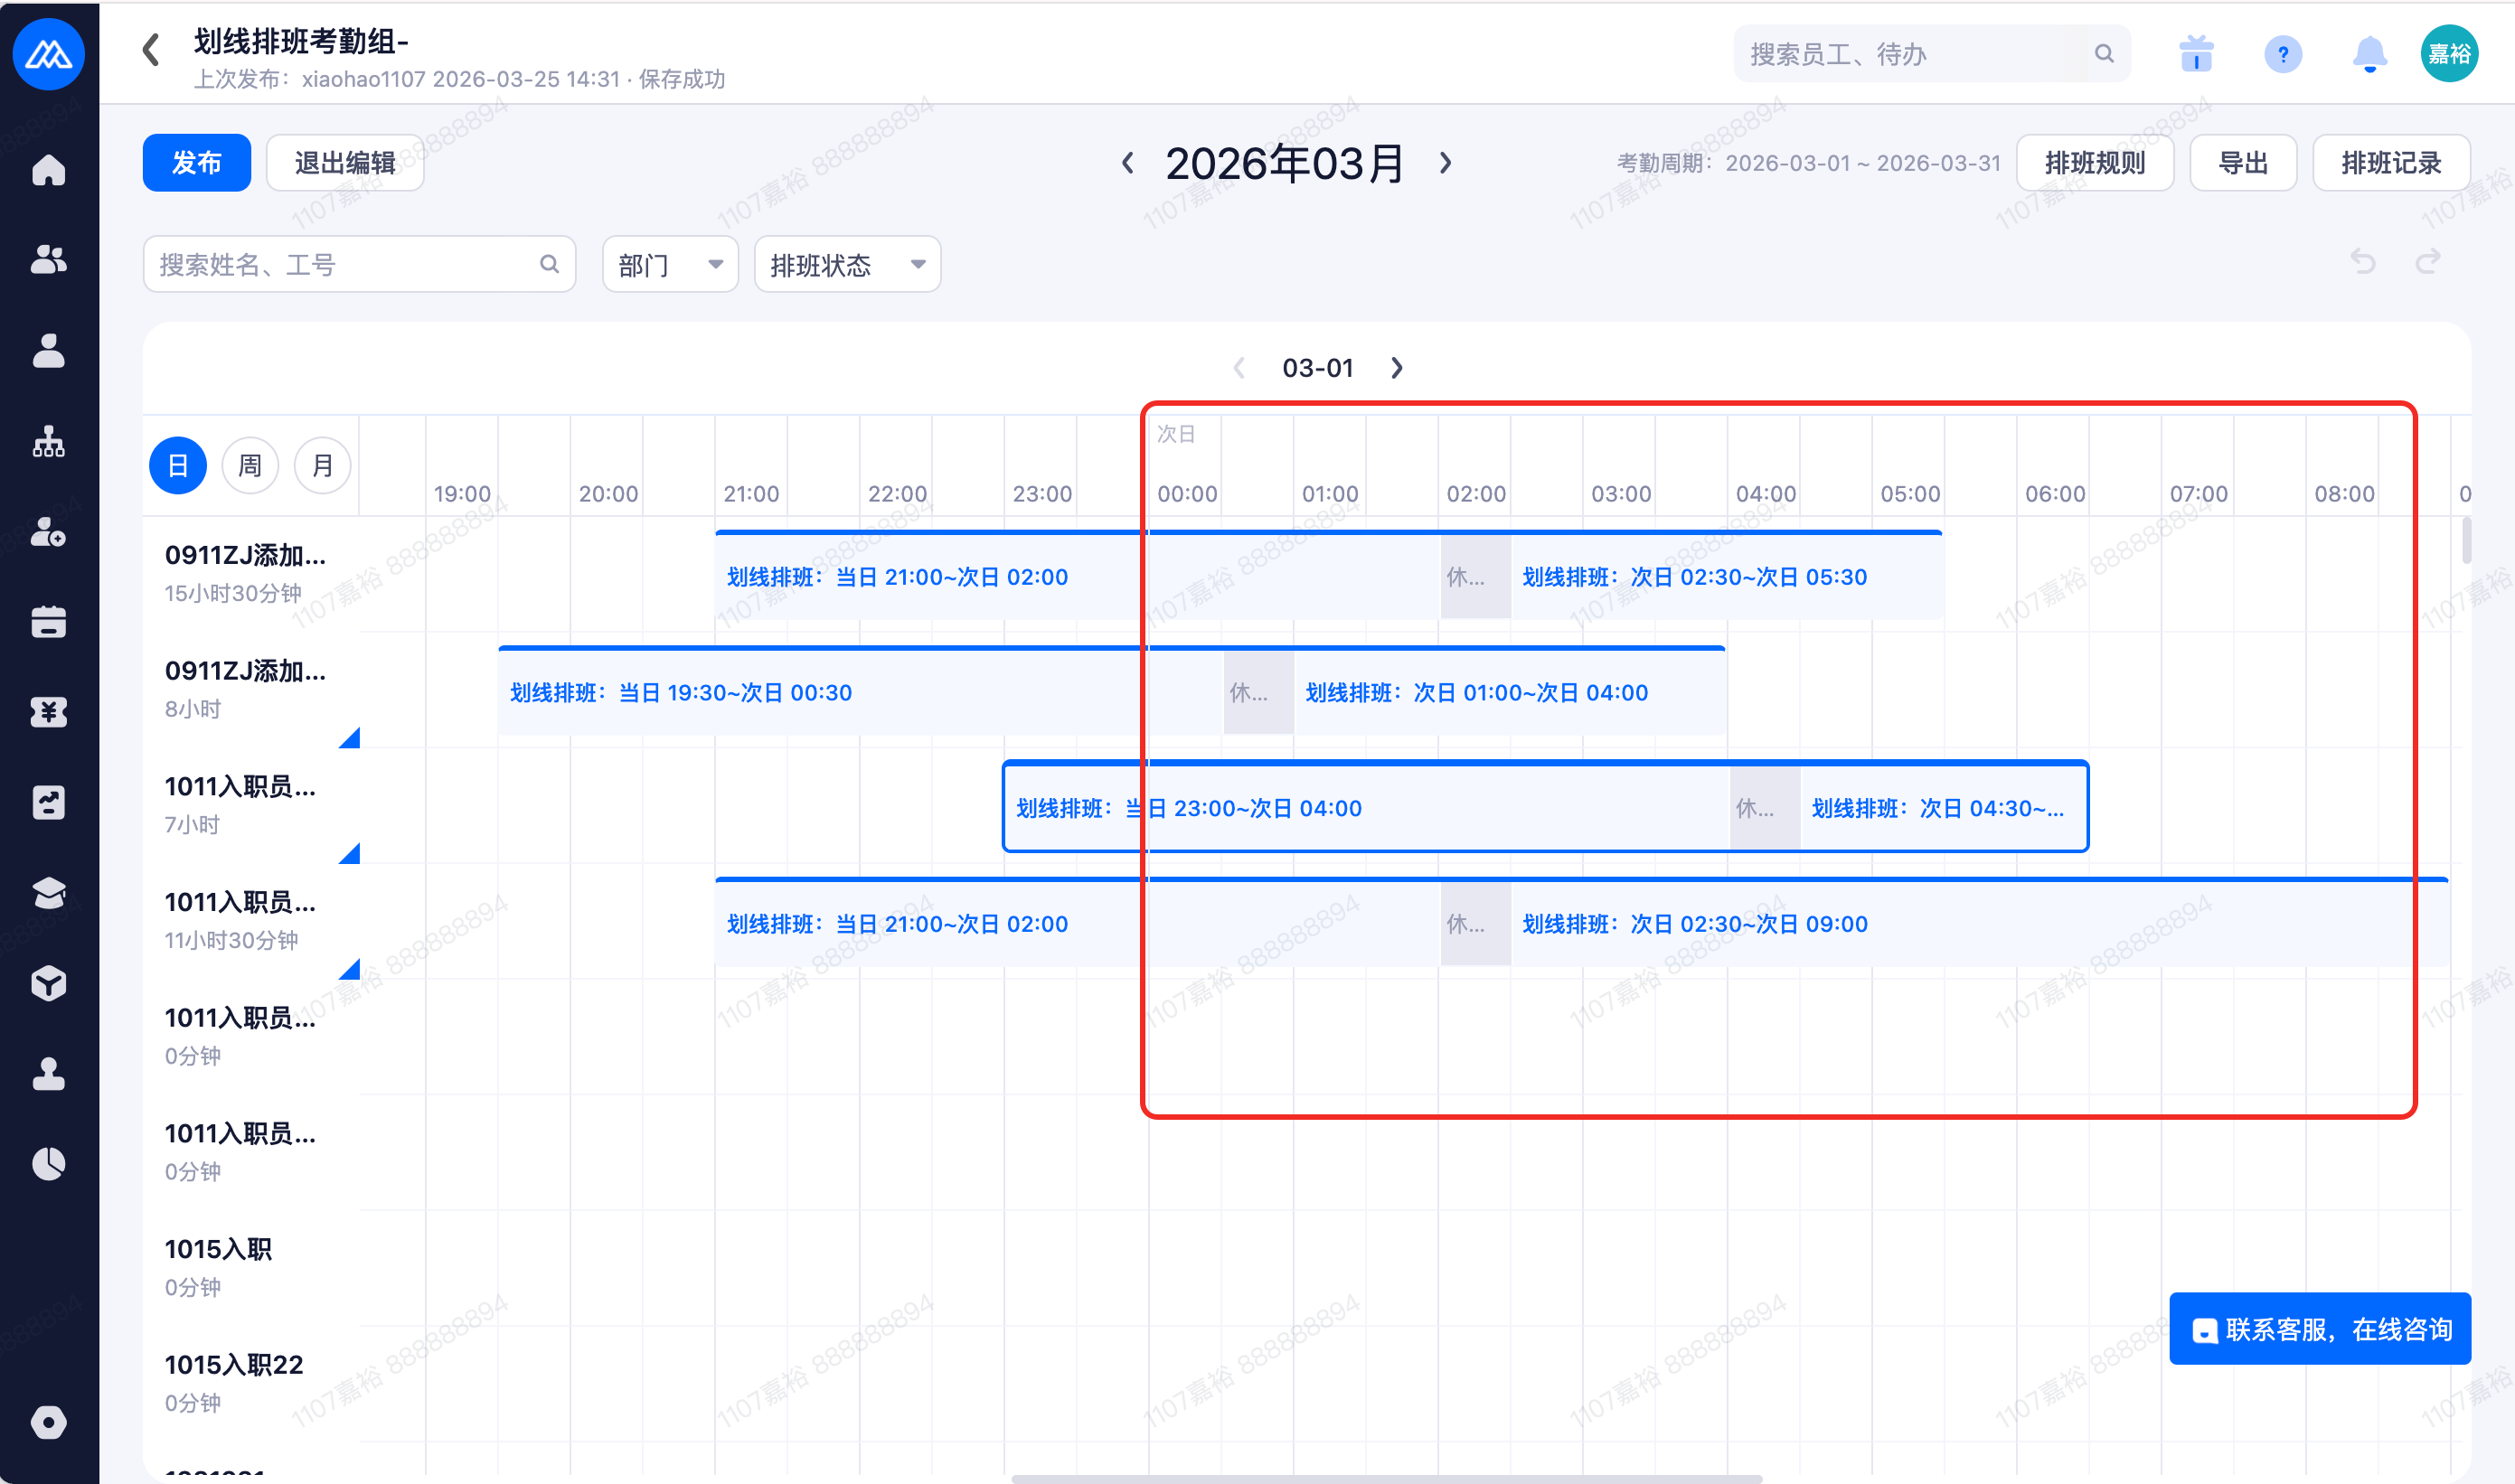This screenshot has height=1484, width=2515.
Task: Open the gift box icon
Action: pyautogui.click(x=2196, y=54)
